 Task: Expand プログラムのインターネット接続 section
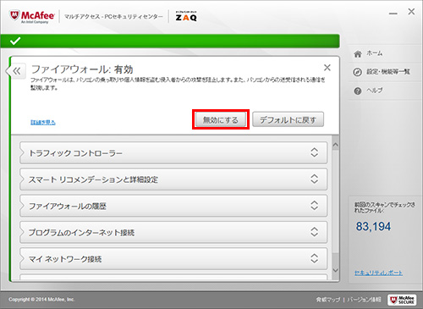(x=173, y=233)
